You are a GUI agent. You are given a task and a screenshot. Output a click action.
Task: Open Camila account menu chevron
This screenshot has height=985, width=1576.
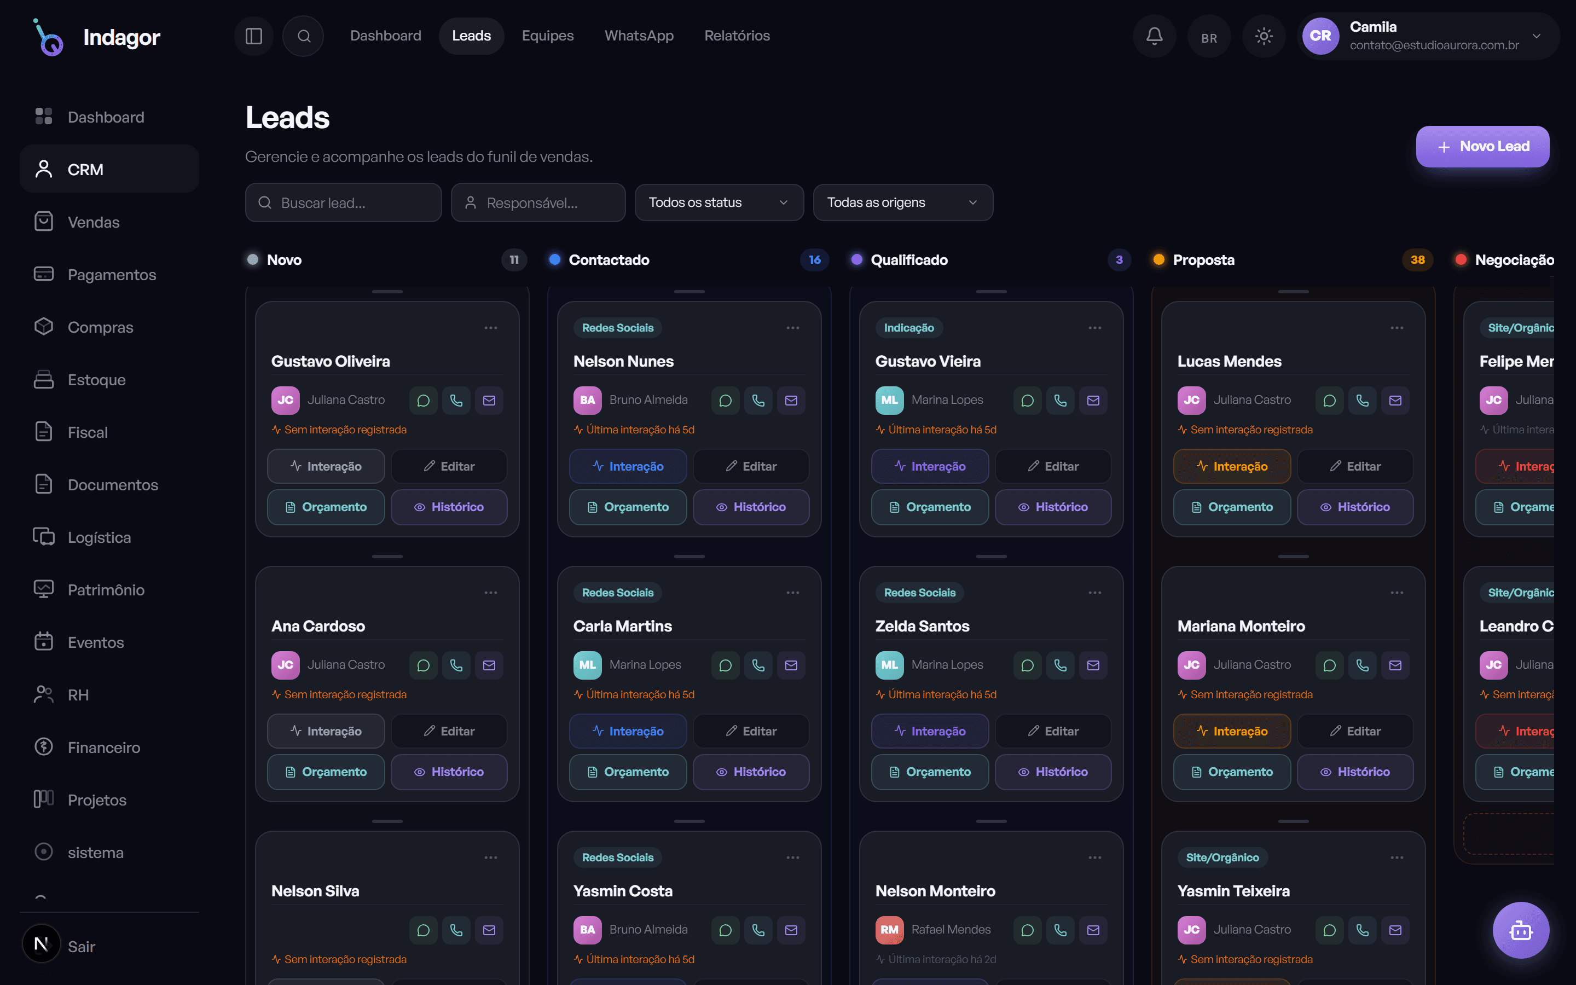tap(1536, 36)
